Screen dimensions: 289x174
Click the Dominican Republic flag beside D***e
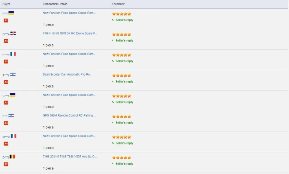13,34
